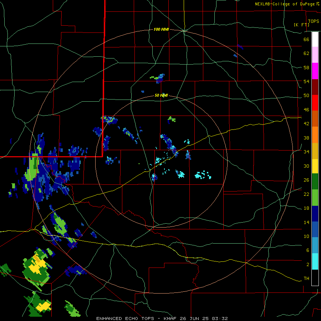321x321 pixels.
Task: Select legend scale value 54
Action: pos(306,81)
